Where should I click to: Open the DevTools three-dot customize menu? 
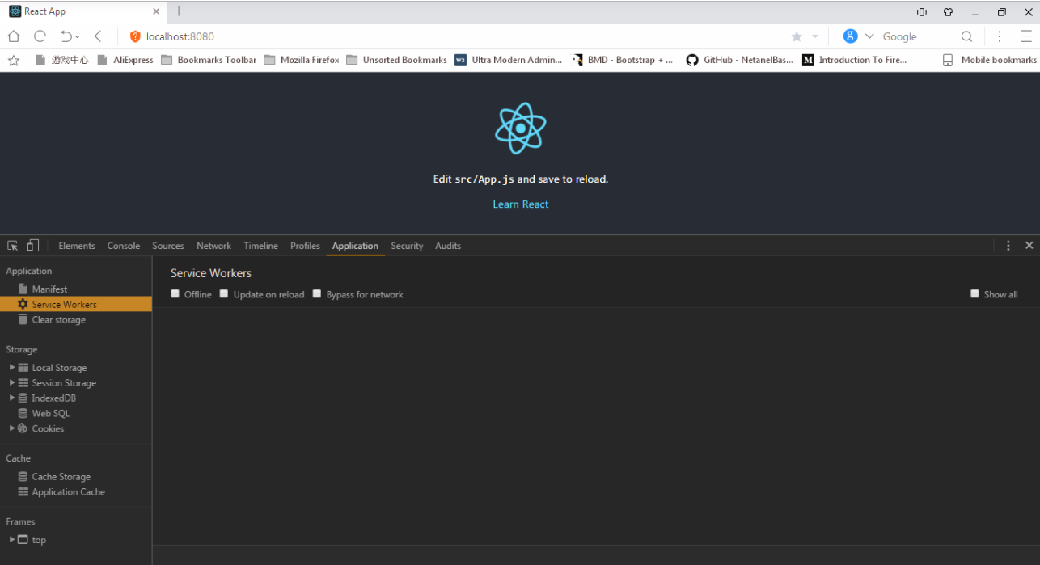1008,246
